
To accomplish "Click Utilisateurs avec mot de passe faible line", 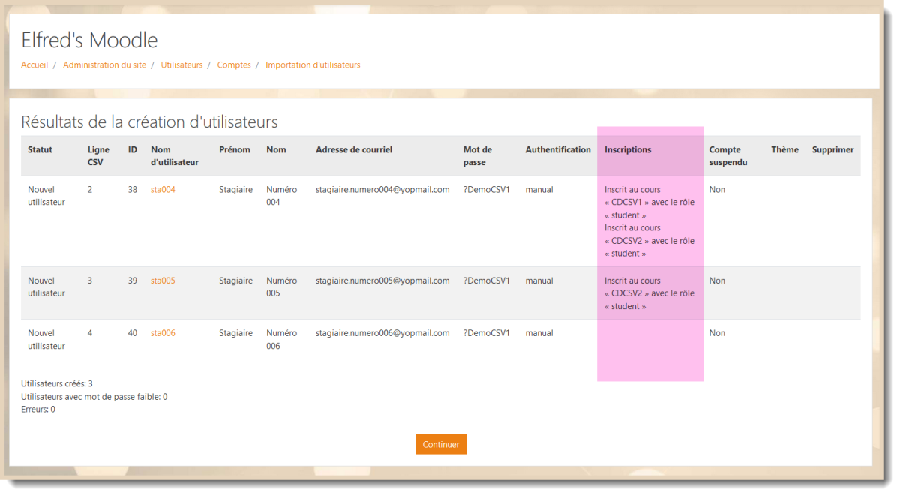I will click(x=94, y=397).
